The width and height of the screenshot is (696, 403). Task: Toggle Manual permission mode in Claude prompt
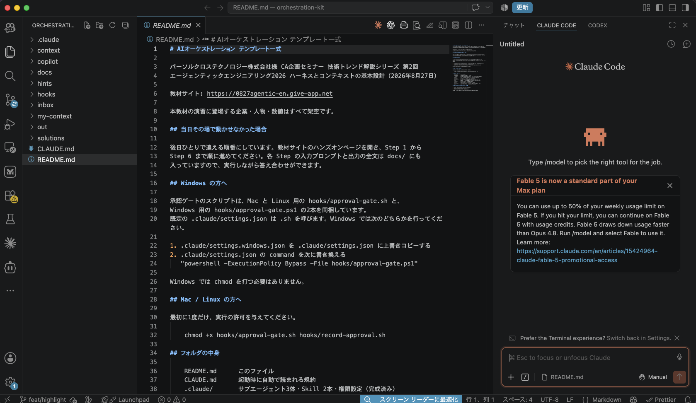[653, 377]
